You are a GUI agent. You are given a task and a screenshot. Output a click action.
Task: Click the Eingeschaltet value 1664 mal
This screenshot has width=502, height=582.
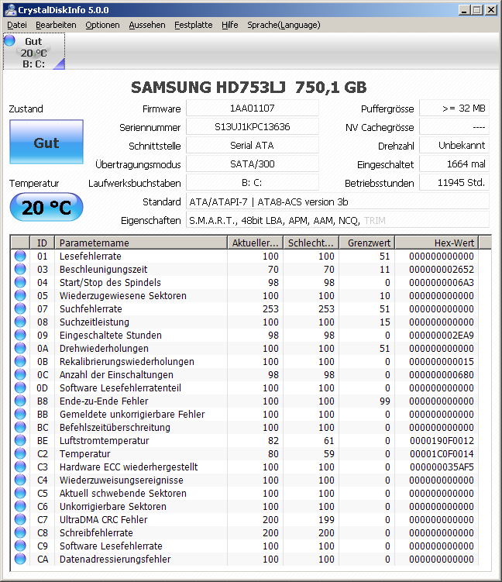455,164
